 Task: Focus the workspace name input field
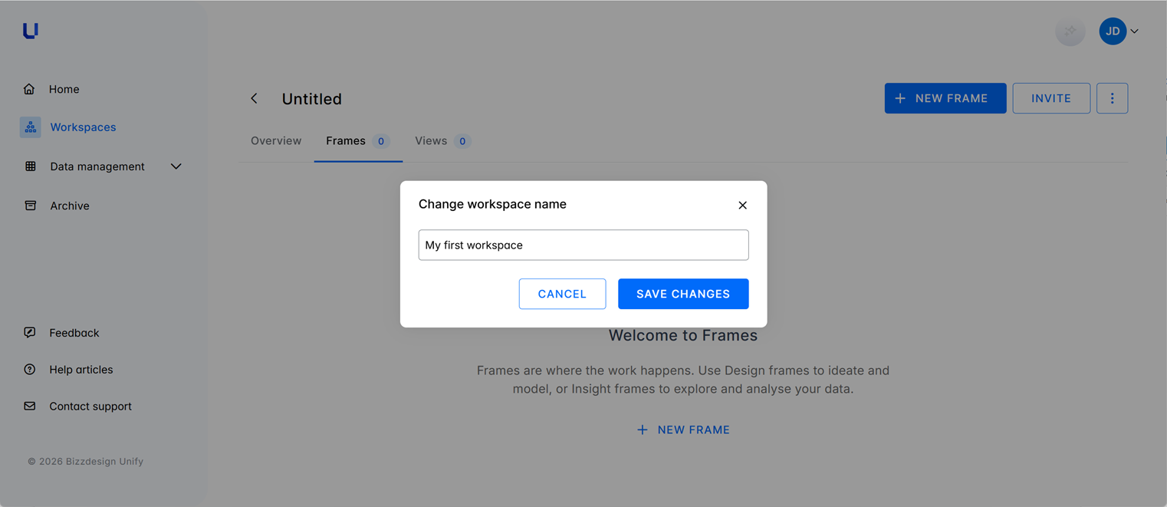[583, 245]
